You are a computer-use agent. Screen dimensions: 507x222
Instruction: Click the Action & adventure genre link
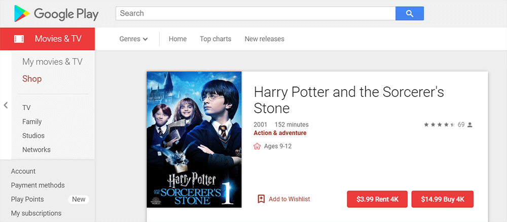click(x=280, y=133)
